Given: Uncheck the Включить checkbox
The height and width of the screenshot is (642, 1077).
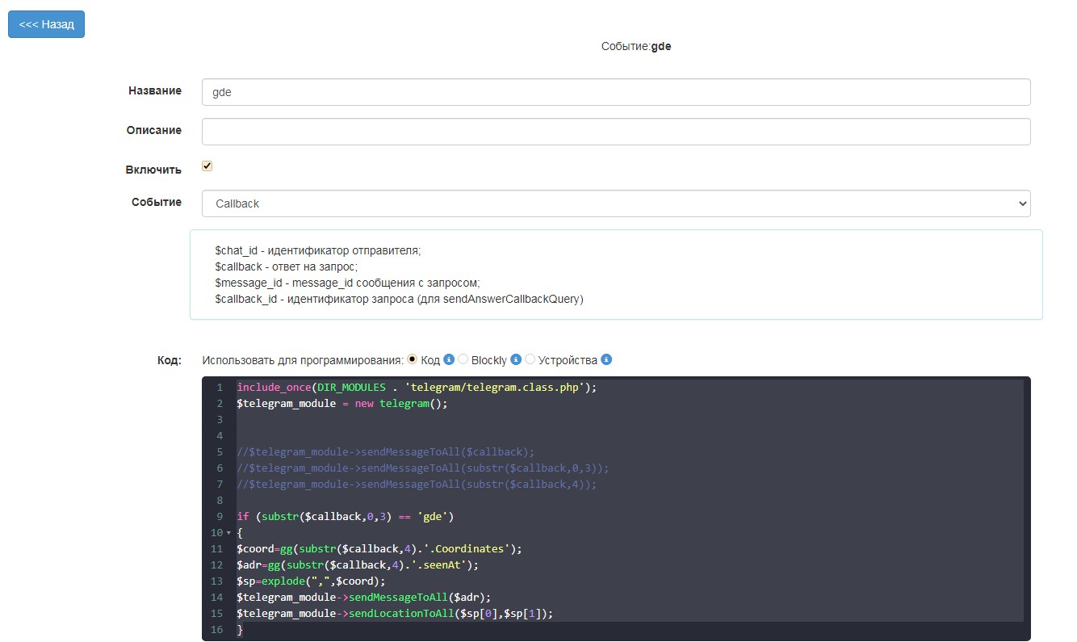Looking at the screenshot, I should (x=207, y=166).
